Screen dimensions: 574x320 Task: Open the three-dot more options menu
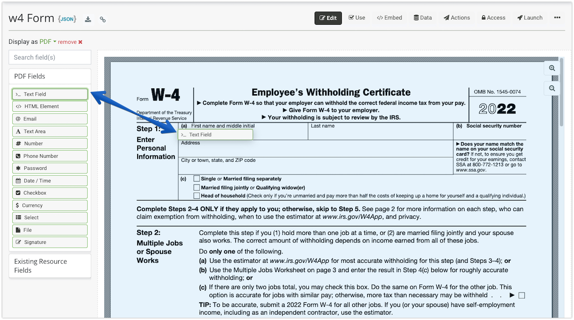(x=557, y=18)
